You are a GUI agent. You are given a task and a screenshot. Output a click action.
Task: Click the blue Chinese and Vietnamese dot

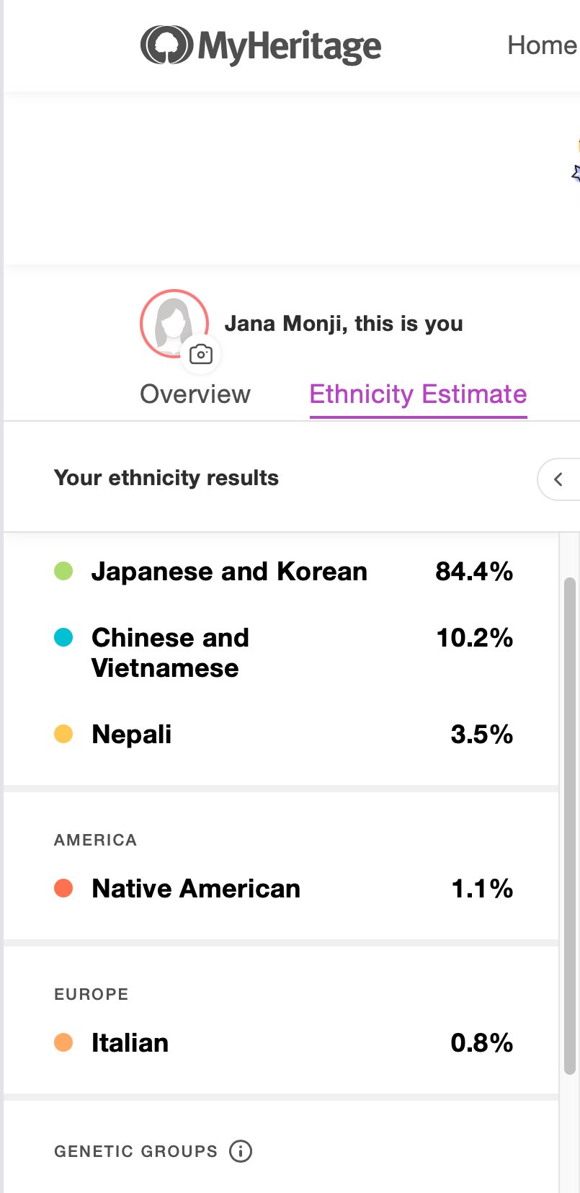tap(63, 637)
